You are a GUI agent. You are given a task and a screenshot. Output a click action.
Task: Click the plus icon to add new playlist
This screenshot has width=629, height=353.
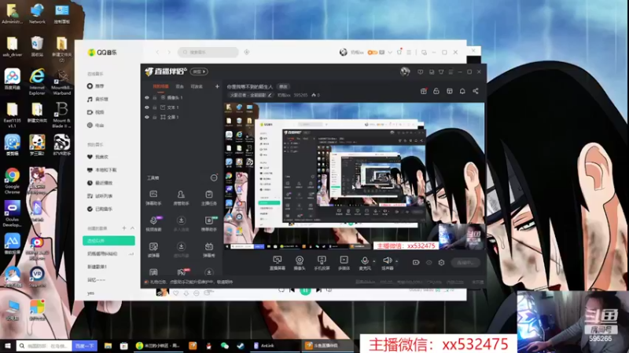[x=124, y=228]
